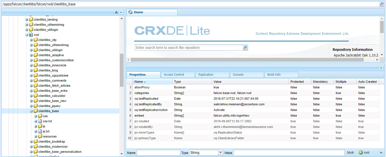
Task: Click the Protected column header
Action: (x=300, y=82)
